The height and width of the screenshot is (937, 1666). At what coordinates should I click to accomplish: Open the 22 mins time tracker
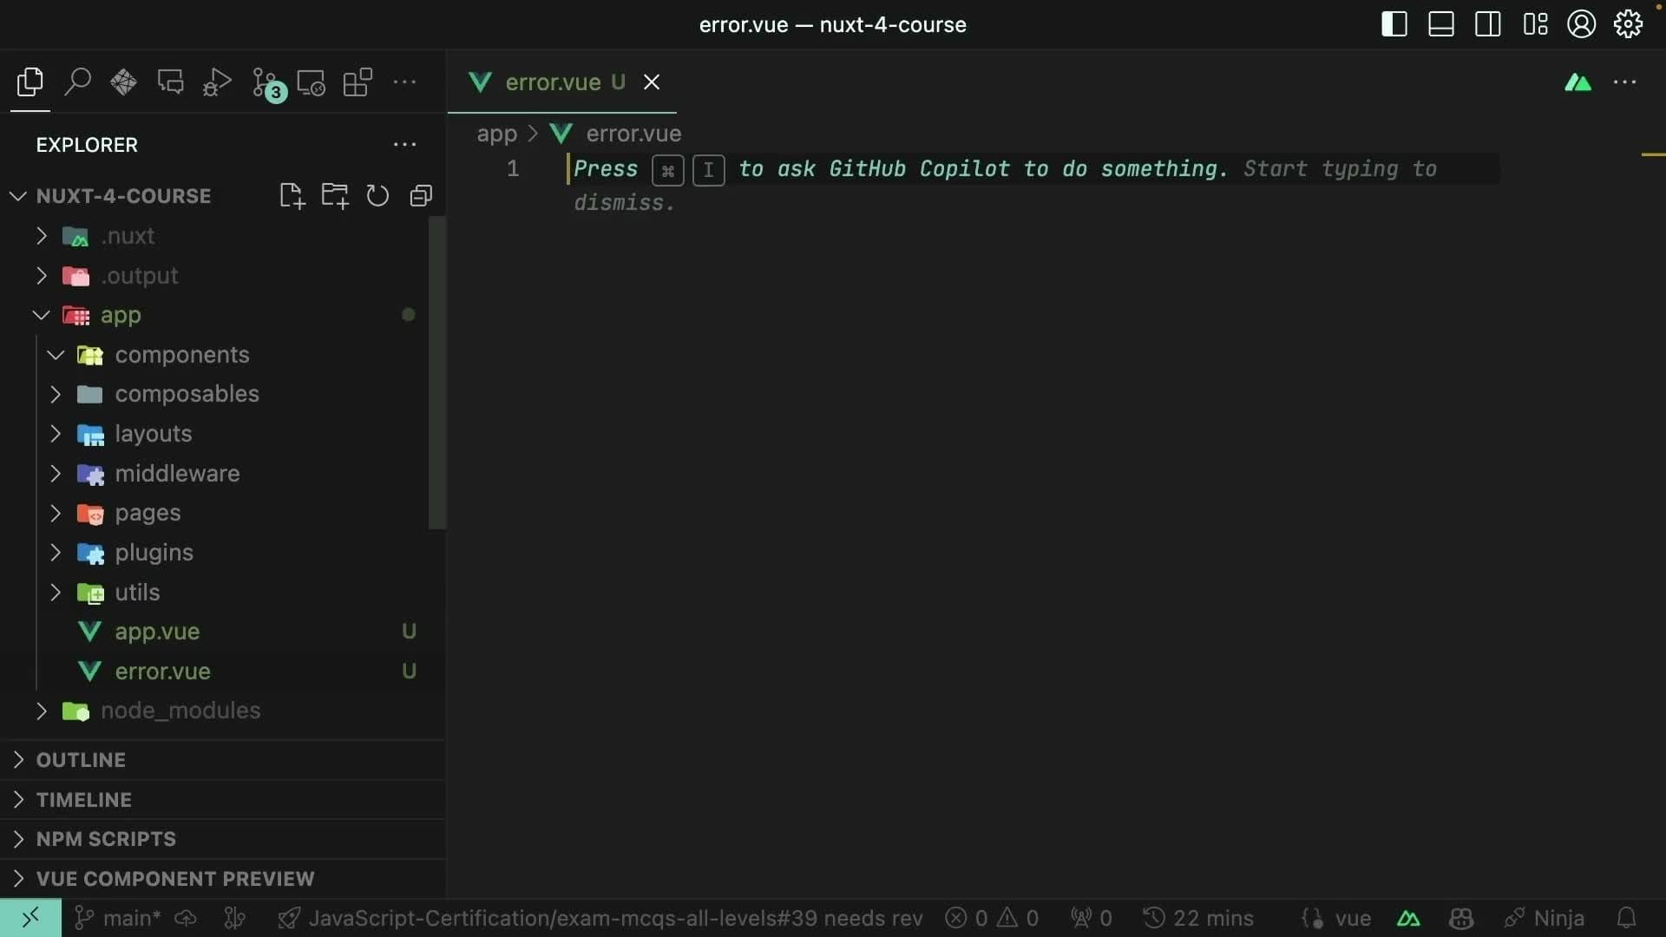[x=1198, y=918]
